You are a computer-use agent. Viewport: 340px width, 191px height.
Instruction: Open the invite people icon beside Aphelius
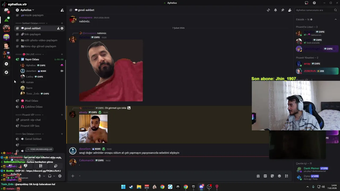(62, 10)
